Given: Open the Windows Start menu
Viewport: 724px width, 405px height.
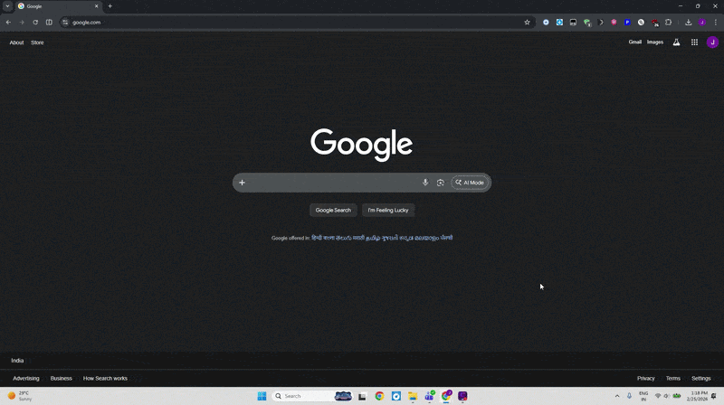Looking at the screenshot, I should 262,396.
